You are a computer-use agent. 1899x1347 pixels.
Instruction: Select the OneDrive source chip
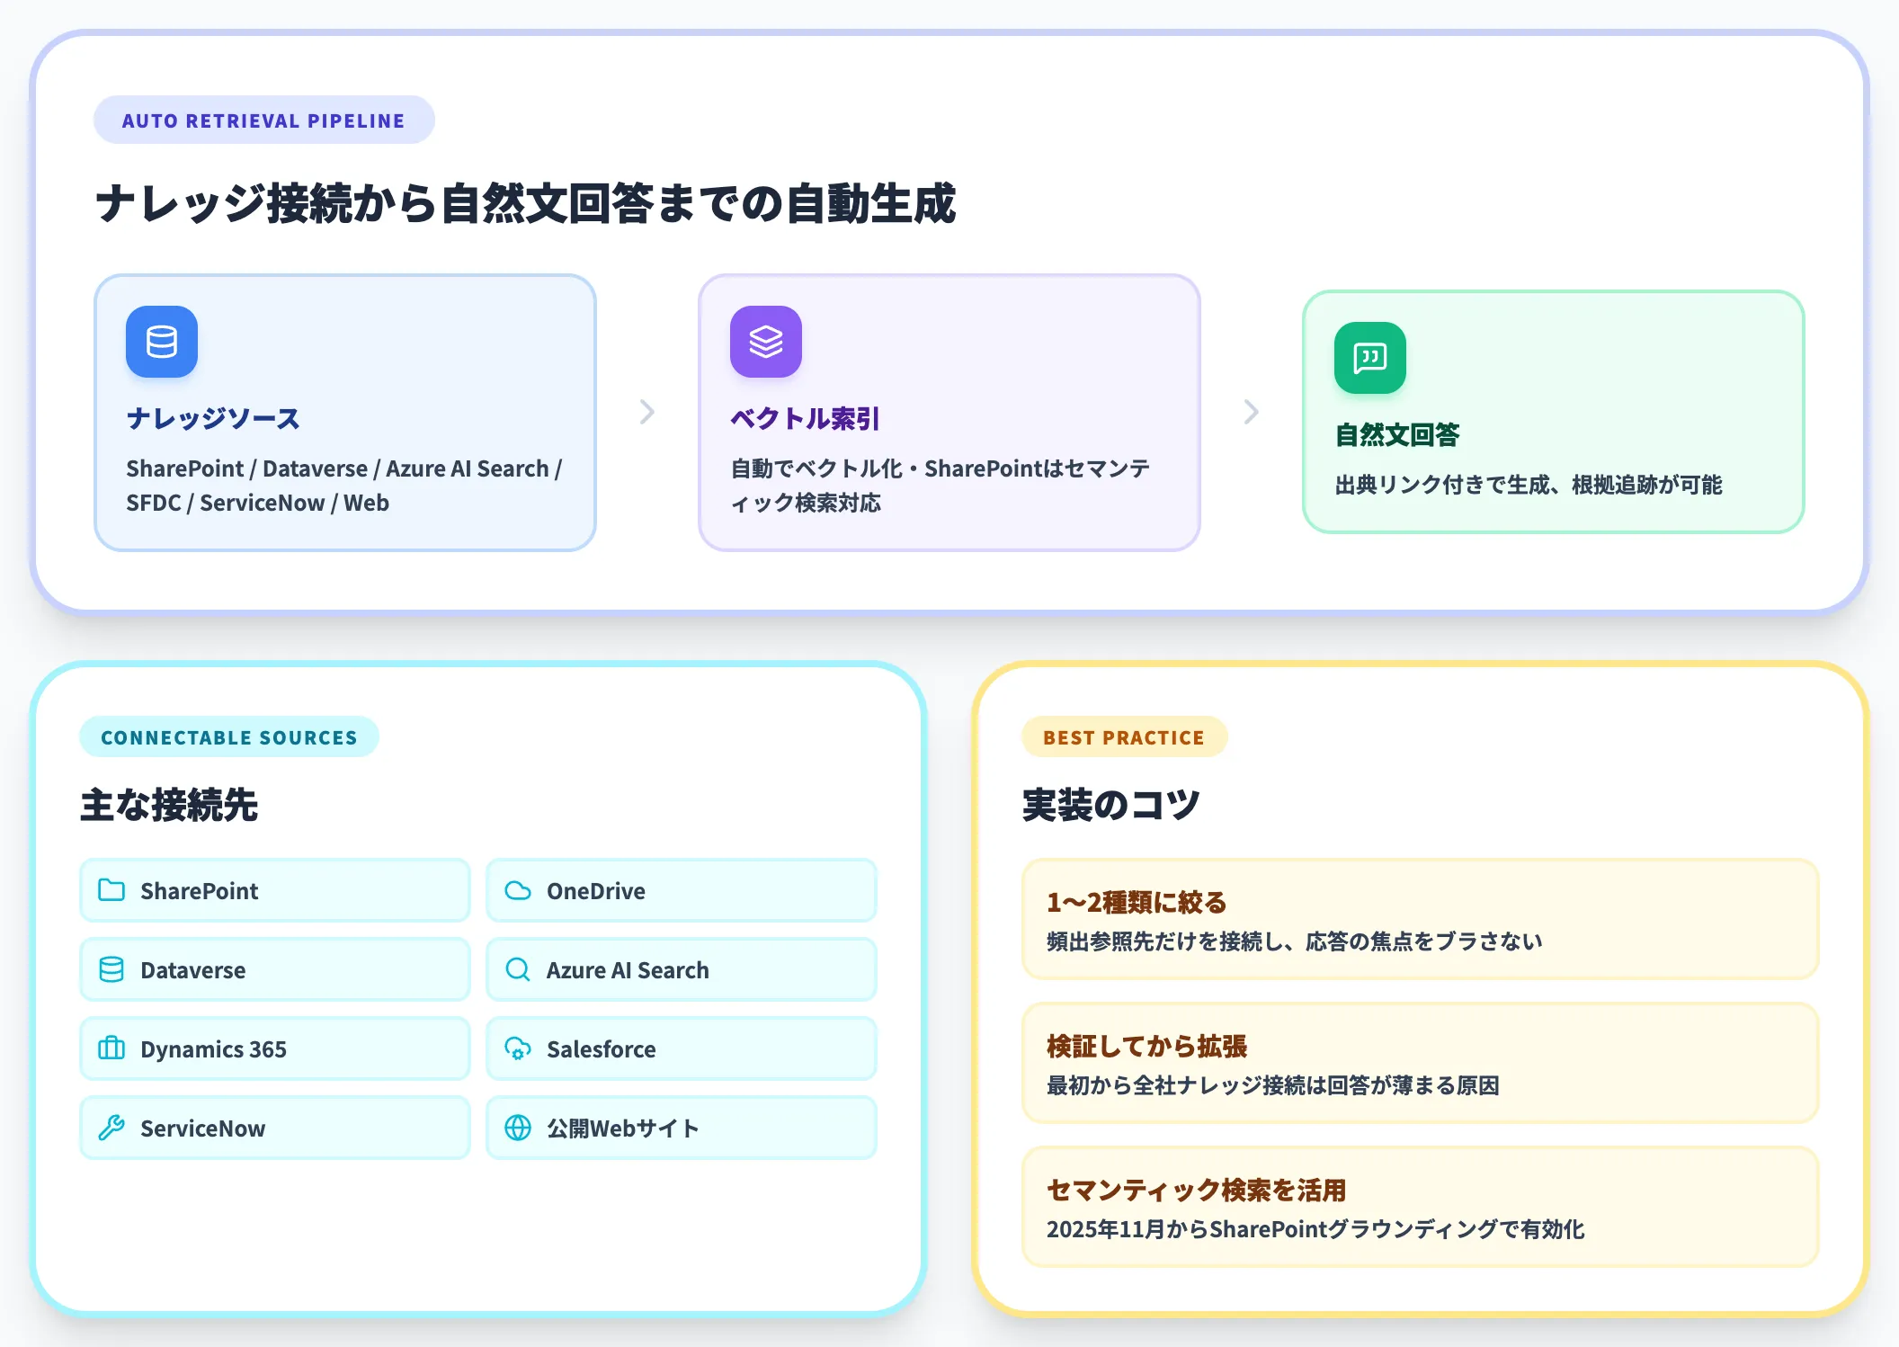pyautogui.click(x=682, y=890)
